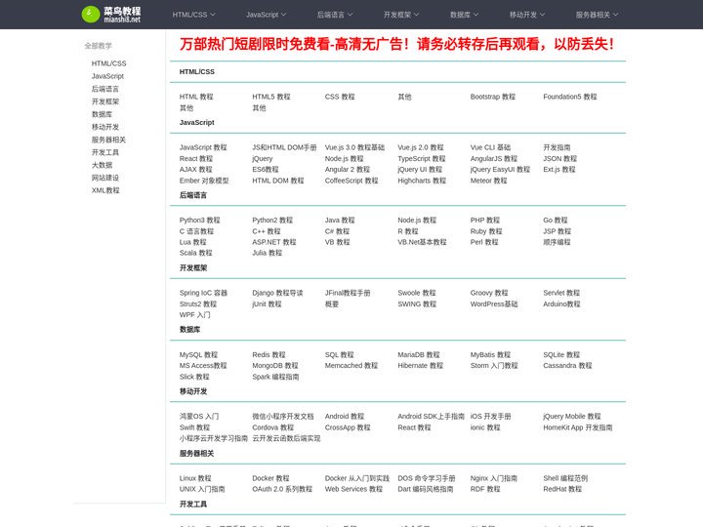Open the 开发框架 top nav dropdown
The width and height of the screenshot is (703, 527).
[401, 15]
